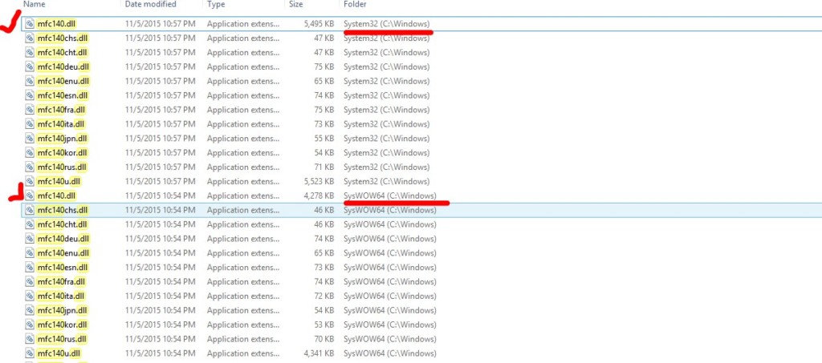Sort by the Type column header
Viewport: 822px width, 363px height.
pos(216,4)
